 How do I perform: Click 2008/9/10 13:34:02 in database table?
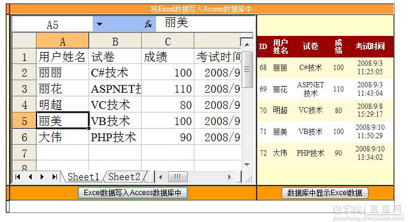(370, 153)
